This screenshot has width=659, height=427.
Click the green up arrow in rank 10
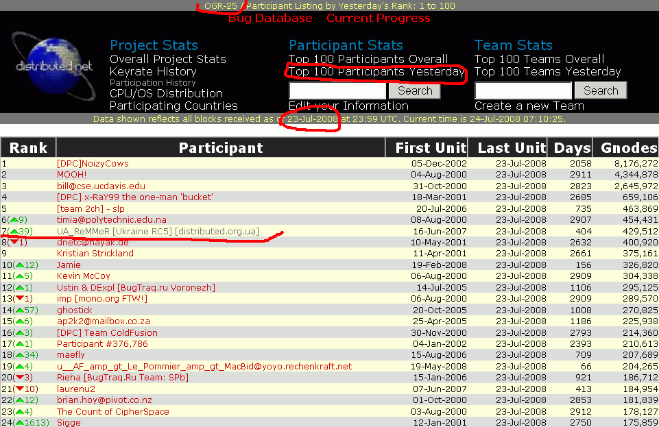pos(20,265)
